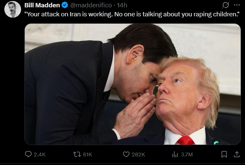The width and height of the screenshot is (245, 165).
Task: Click the 14h timestamp link
Action: tap(122, 5)
